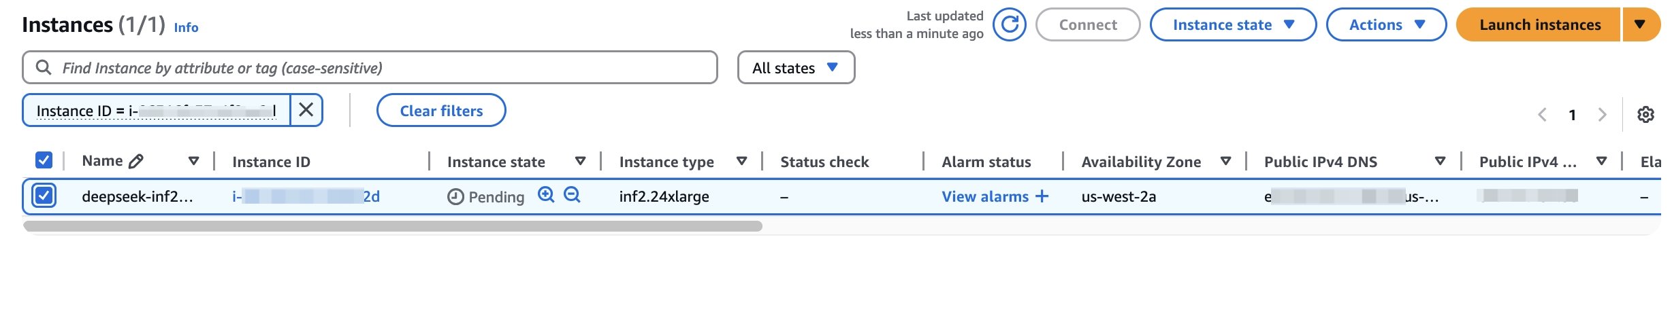This screenshot has height=326, width=1672.
Task: Edit the Name column pencil icon
Action: coord(136,161)
